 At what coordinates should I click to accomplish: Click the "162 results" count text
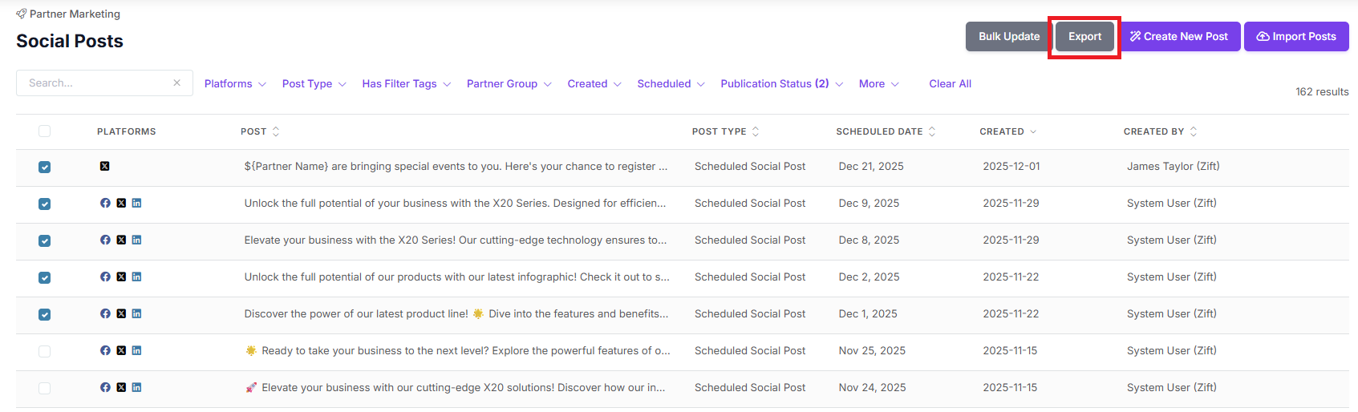[x=1322, y=91]
